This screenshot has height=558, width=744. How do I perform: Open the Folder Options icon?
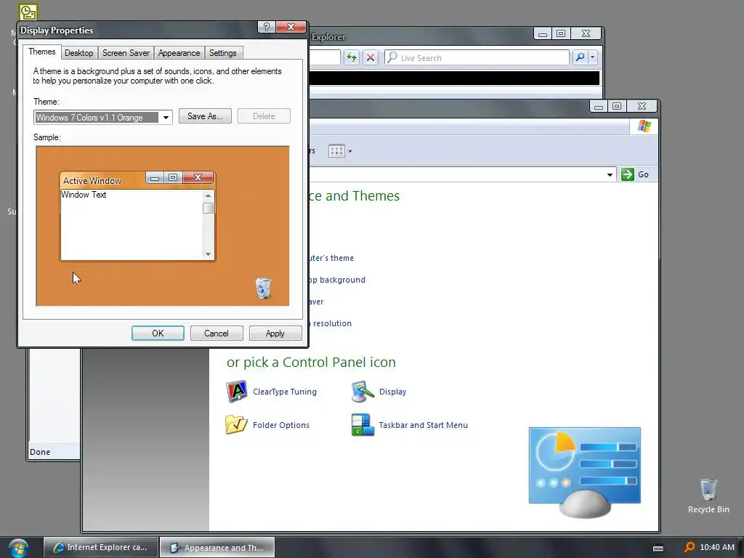pos(236,424)
